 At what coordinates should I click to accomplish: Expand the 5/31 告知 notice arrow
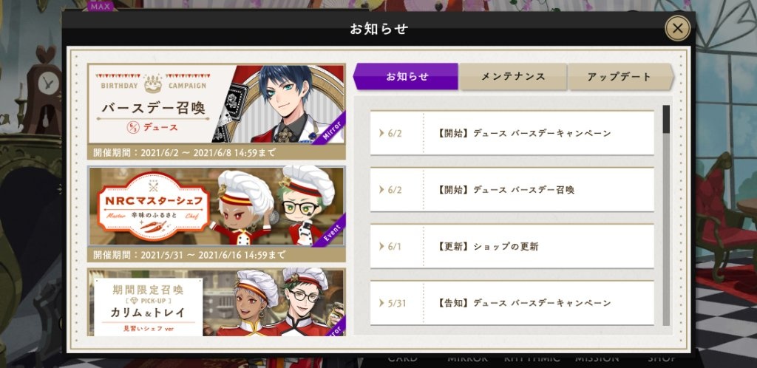click(381, 304)
